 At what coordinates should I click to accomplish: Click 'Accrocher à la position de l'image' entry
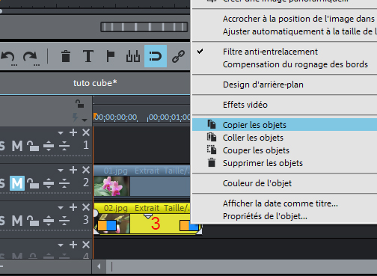[284, 19]
